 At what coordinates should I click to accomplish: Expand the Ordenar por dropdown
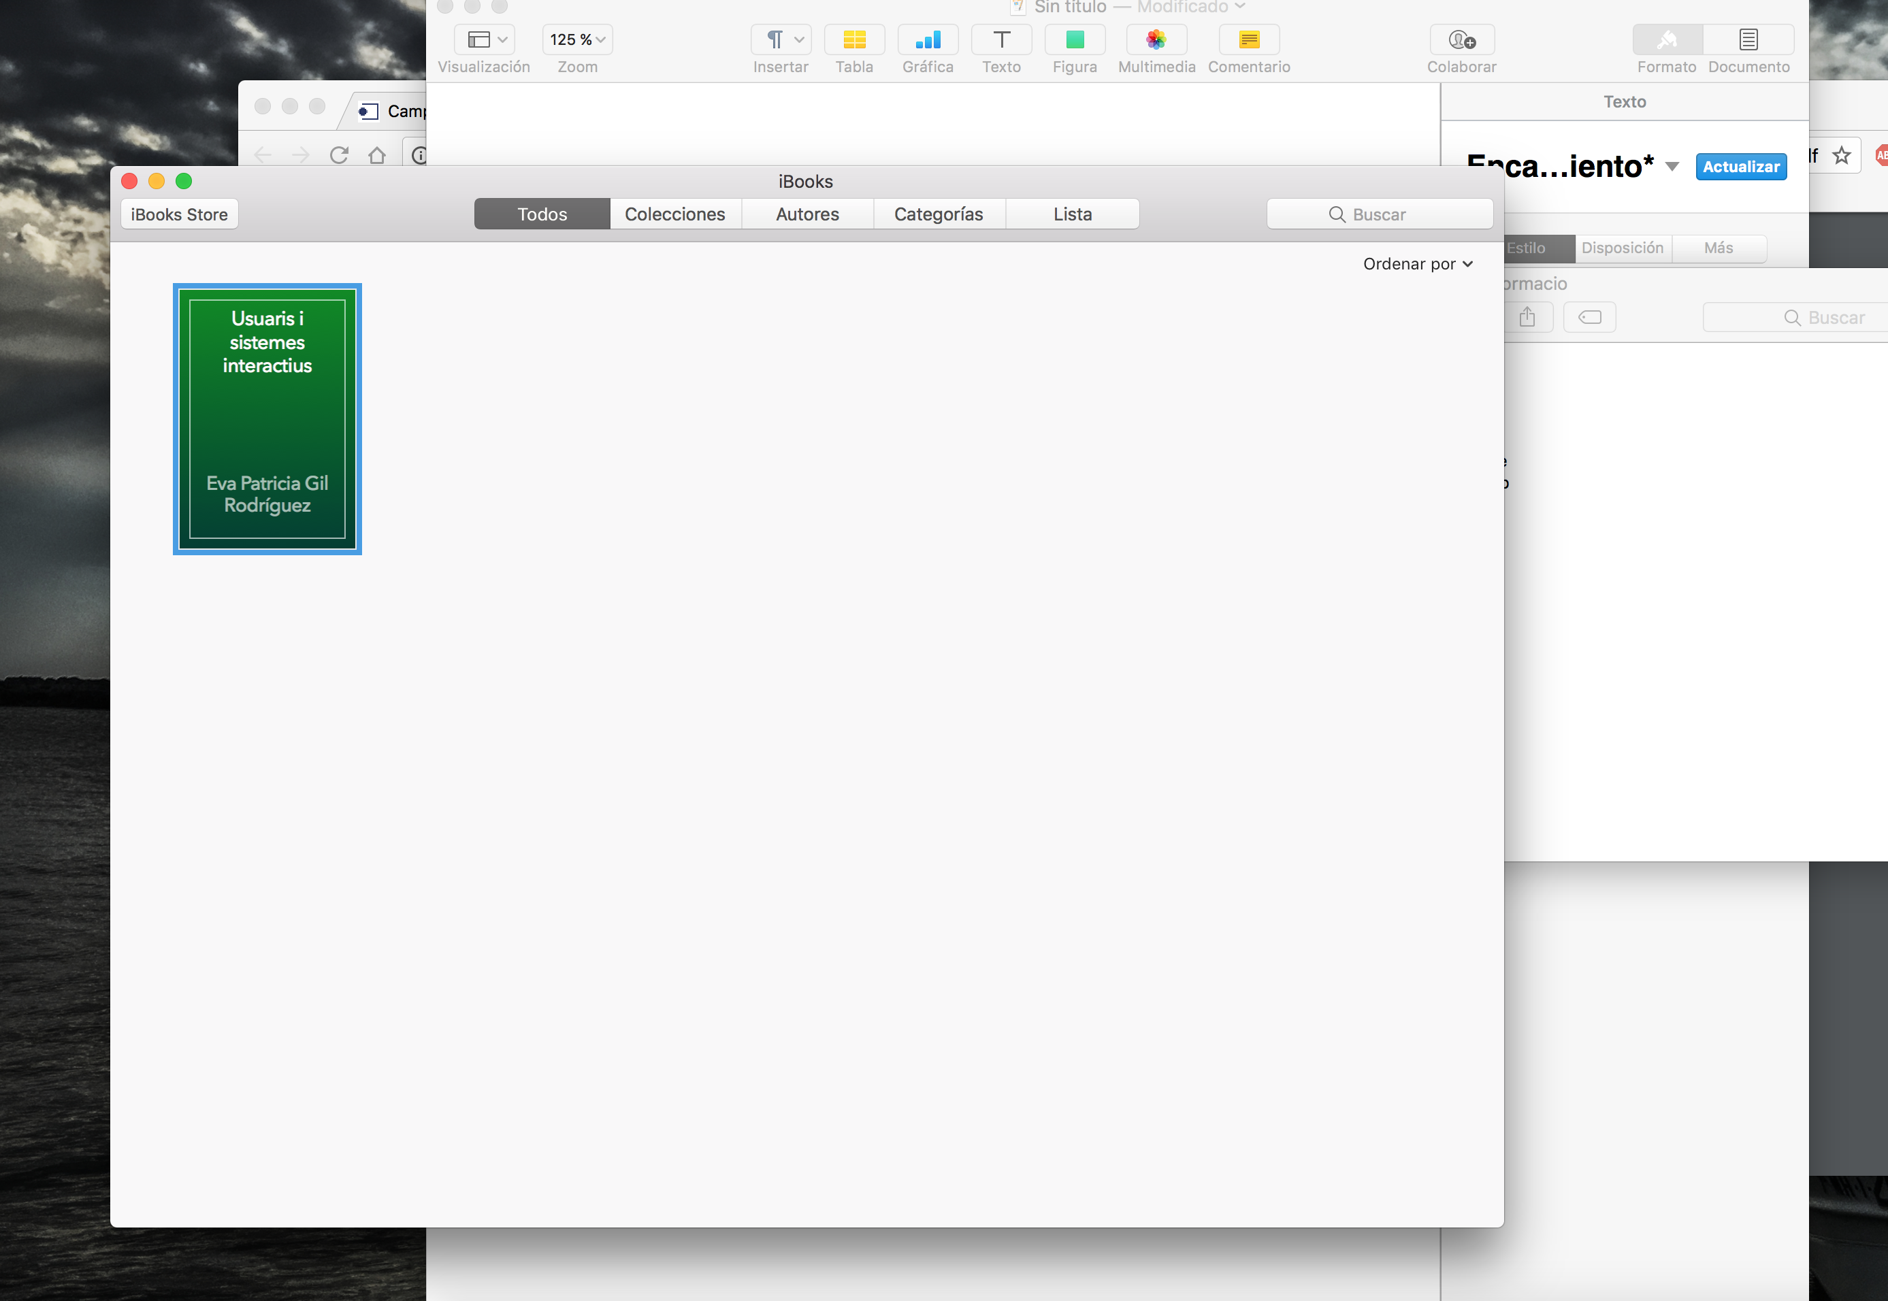coord(1417,264)
